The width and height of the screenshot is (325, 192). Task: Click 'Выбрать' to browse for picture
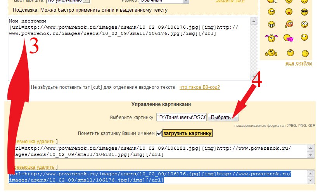coord(223,117)
